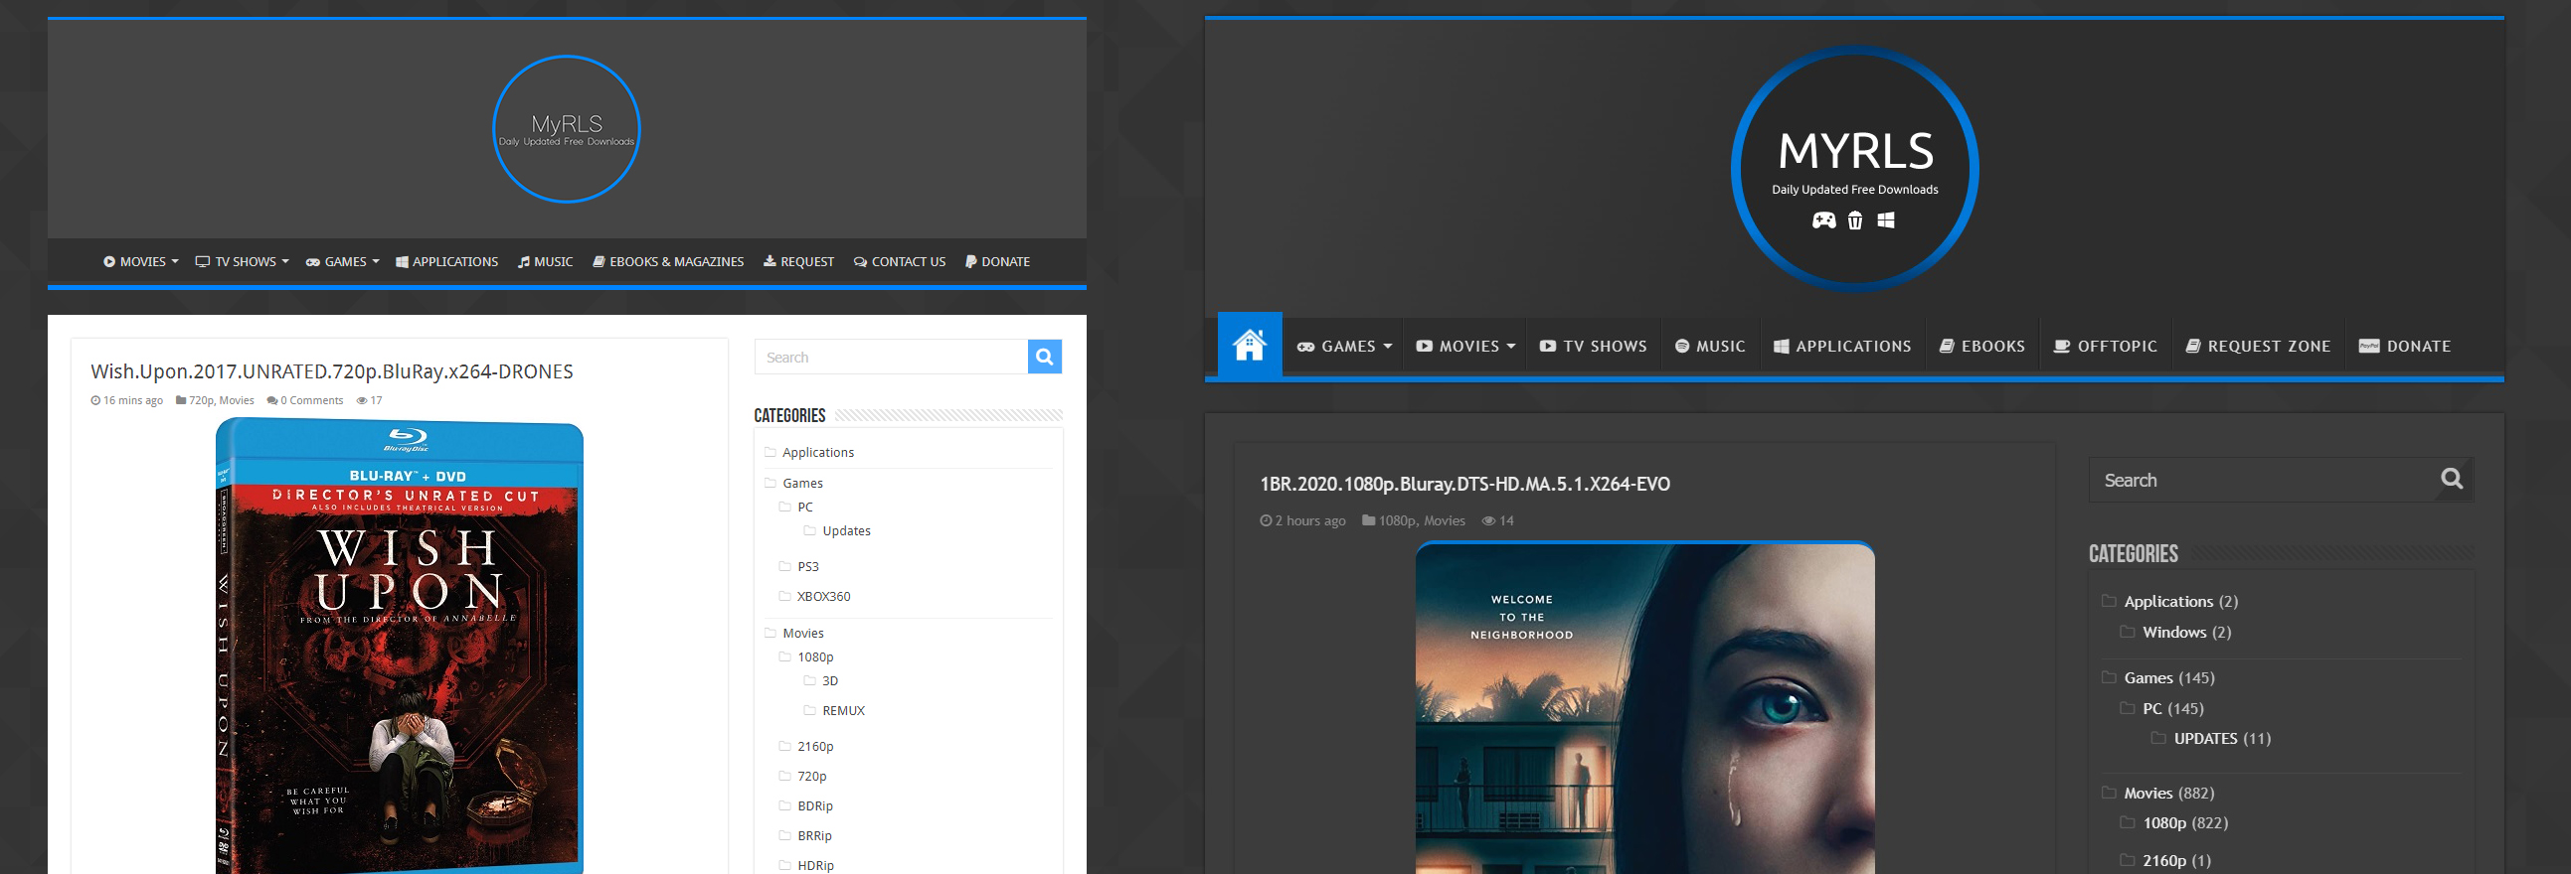Image resolution: width=2571 pixels, height=874 pixels.
Task: Expand the MOVIES dropdown in left navbar
Action: 141,262
